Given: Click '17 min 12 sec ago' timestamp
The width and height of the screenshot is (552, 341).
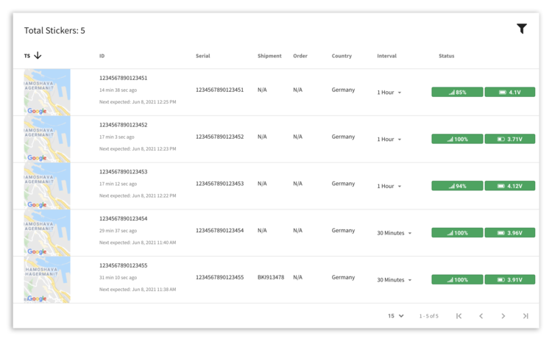Looking at the screenshot, I should 118,184.
